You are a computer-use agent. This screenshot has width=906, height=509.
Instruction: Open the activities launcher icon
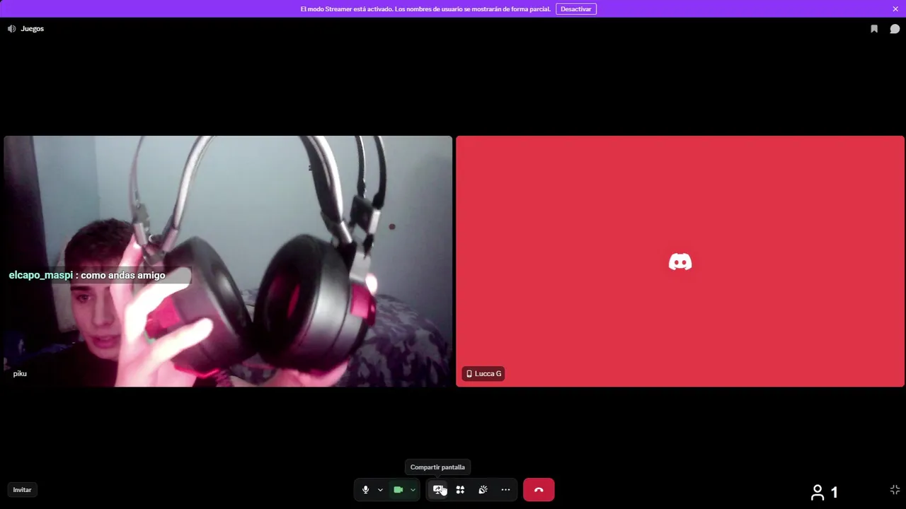tap(460, 490)
